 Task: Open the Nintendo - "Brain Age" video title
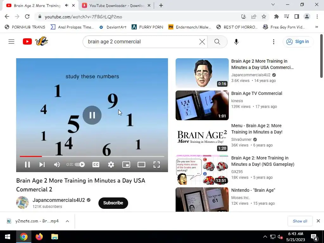[253, 190]
